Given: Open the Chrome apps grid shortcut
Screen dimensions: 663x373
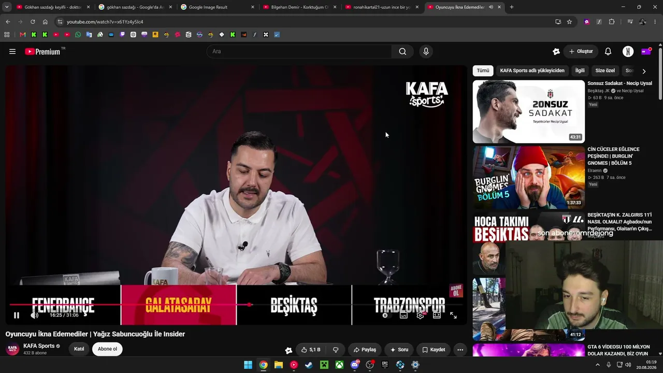Looking at the screenshot, I should [x=7, y=35].
